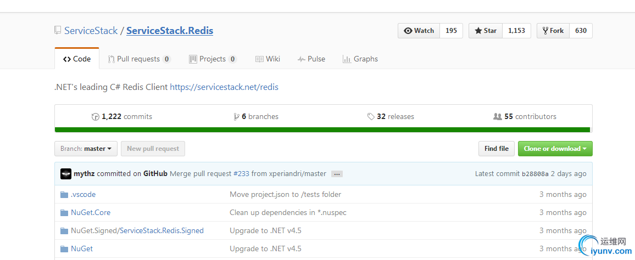
Task: Click the Pulse activity icon
Action: (301, 59)
